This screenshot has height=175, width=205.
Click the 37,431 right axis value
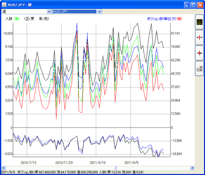click(176, 87)
